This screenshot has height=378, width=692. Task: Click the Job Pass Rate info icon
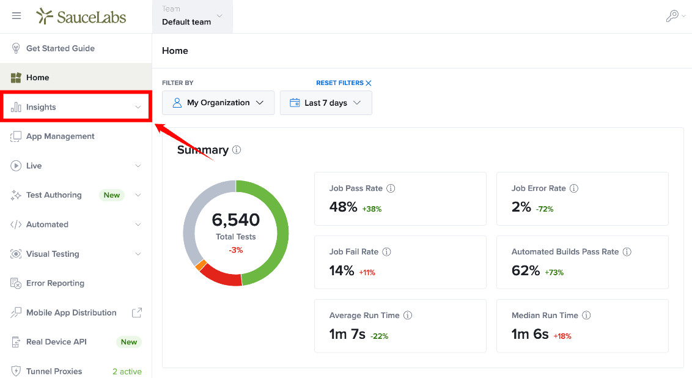pyautogui.click(x=391, y=188)
